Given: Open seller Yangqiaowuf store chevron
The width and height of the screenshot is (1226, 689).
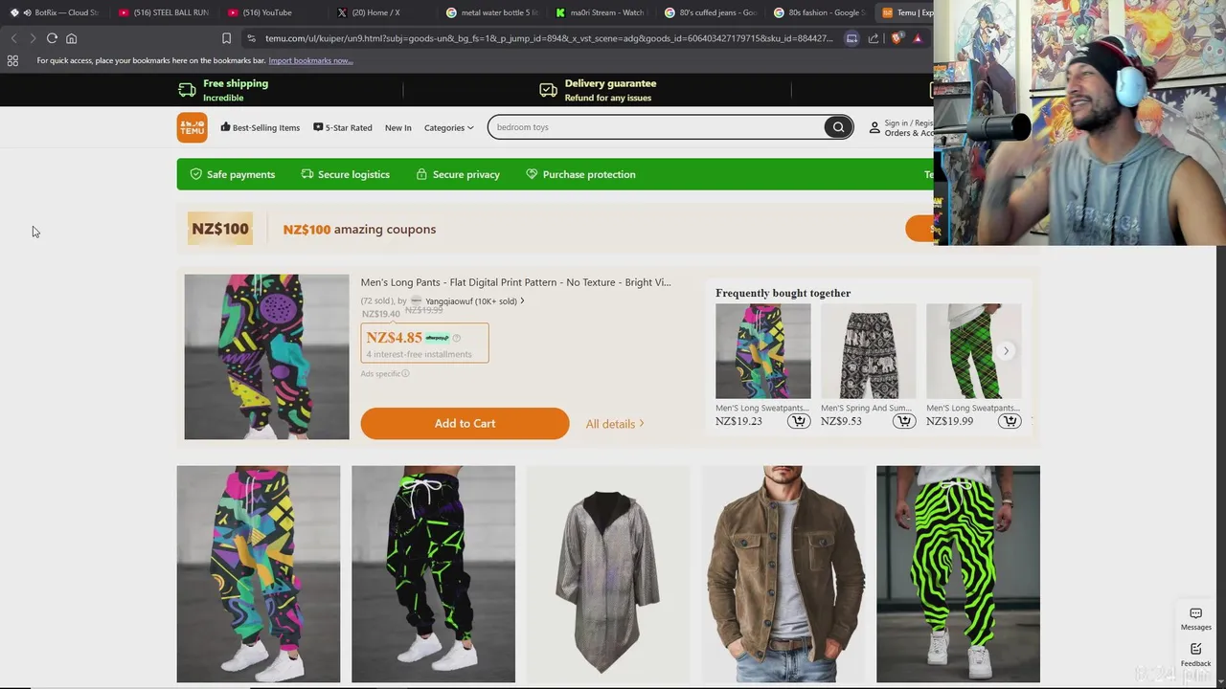Looking at the screenshot, I should coord(522,301).
